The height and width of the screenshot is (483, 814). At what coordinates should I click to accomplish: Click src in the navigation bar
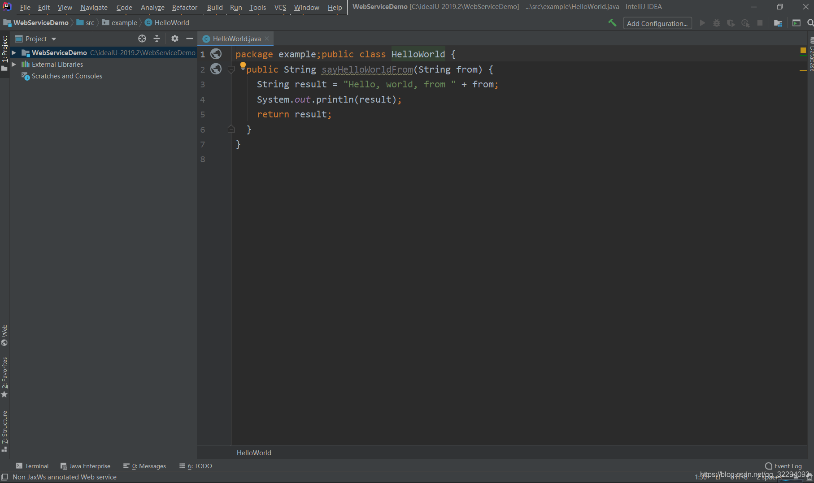(x=86, y=22)
